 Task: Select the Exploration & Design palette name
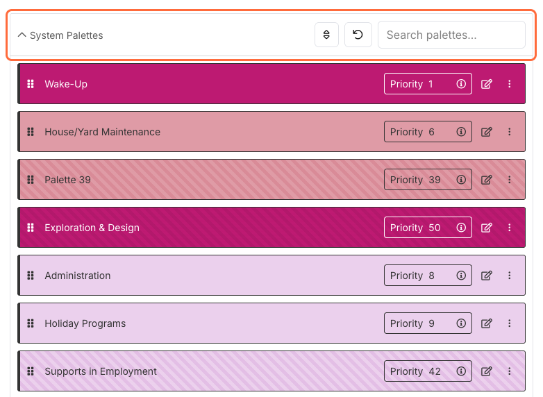[x=92, y=228]
